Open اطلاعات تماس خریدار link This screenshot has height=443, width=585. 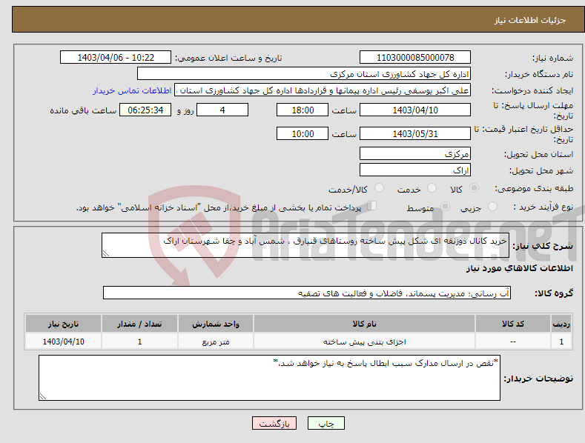pyautogui.click(x=132, y=90)
